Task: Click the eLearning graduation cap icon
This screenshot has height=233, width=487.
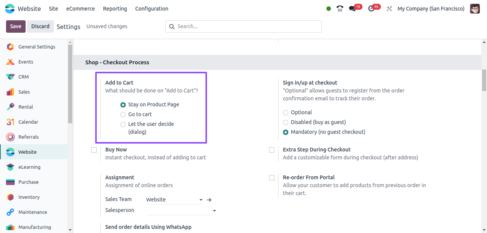Action: click(11, 167)
